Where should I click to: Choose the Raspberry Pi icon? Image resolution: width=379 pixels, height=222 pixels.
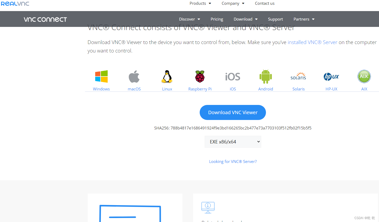click(x=200, y=76)
